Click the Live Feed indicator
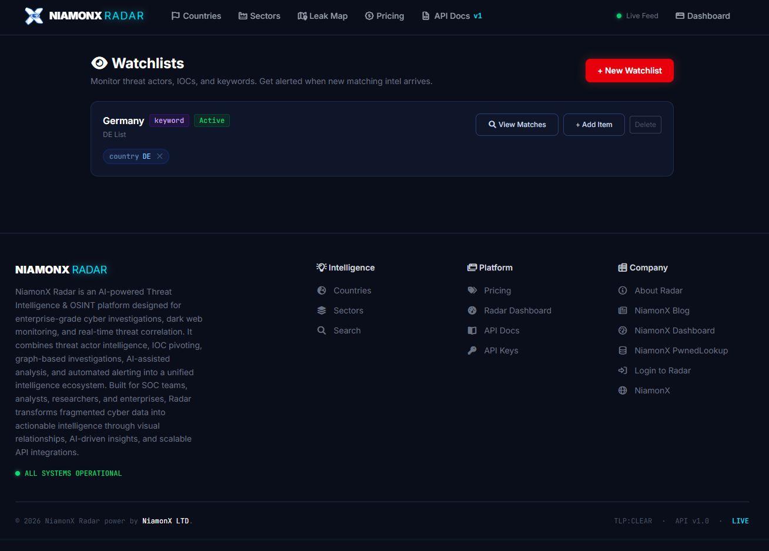The image size is (769, 551). (x=637, y=16)
